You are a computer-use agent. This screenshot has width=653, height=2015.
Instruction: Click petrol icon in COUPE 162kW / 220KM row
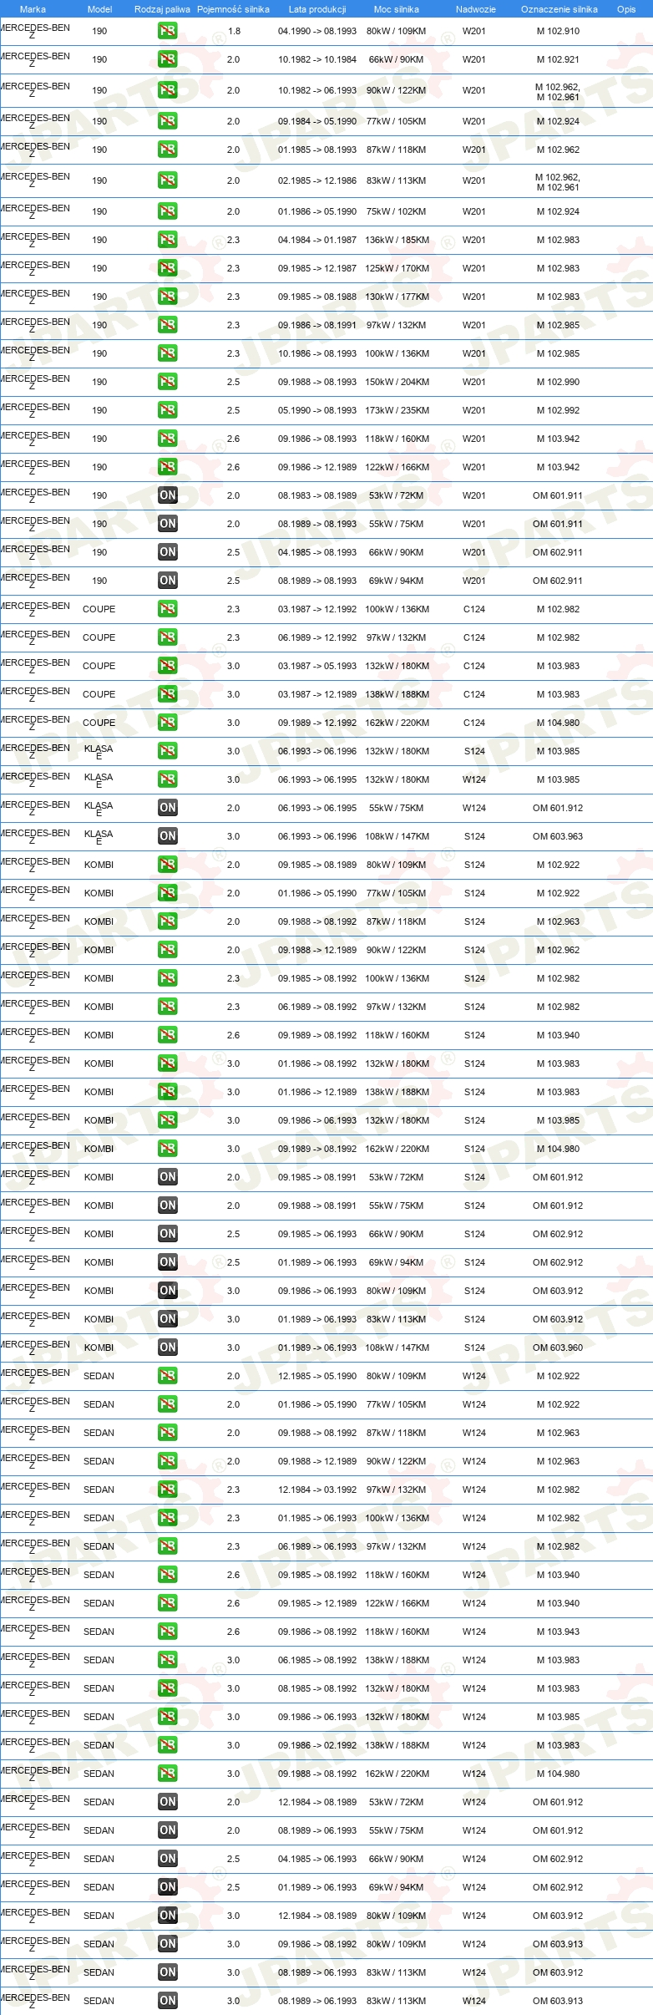point(168,723)
